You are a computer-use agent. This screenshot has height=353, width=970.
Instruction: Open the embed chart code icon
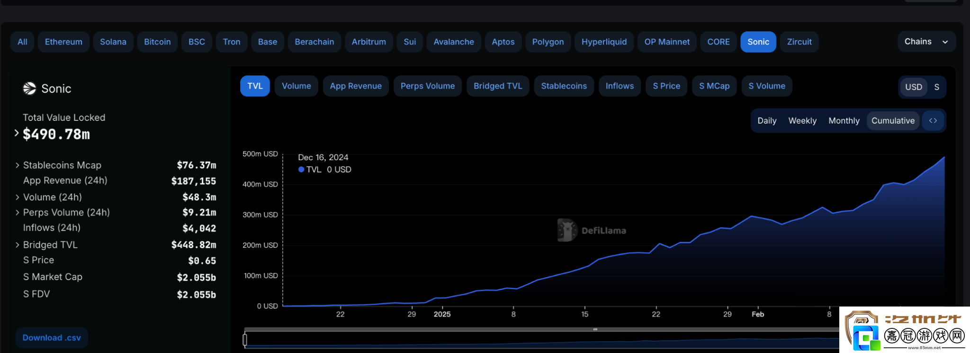click(x=933, y=121)
